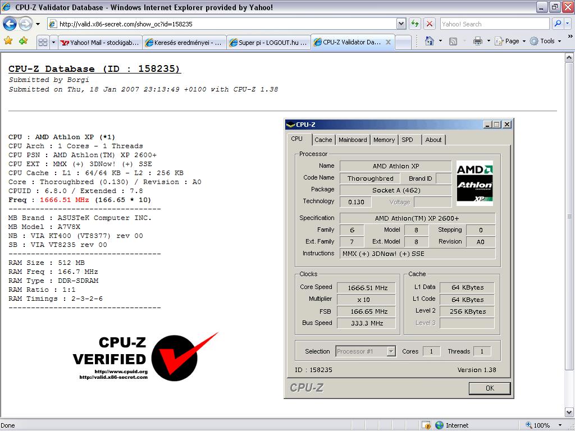Expand the Print button dropdown arrow
The height and width of the screenshot is (431, 575).
[x=489, y=41]
